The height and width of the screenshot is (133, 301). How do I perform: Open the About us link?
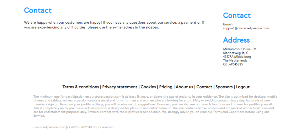184,87
